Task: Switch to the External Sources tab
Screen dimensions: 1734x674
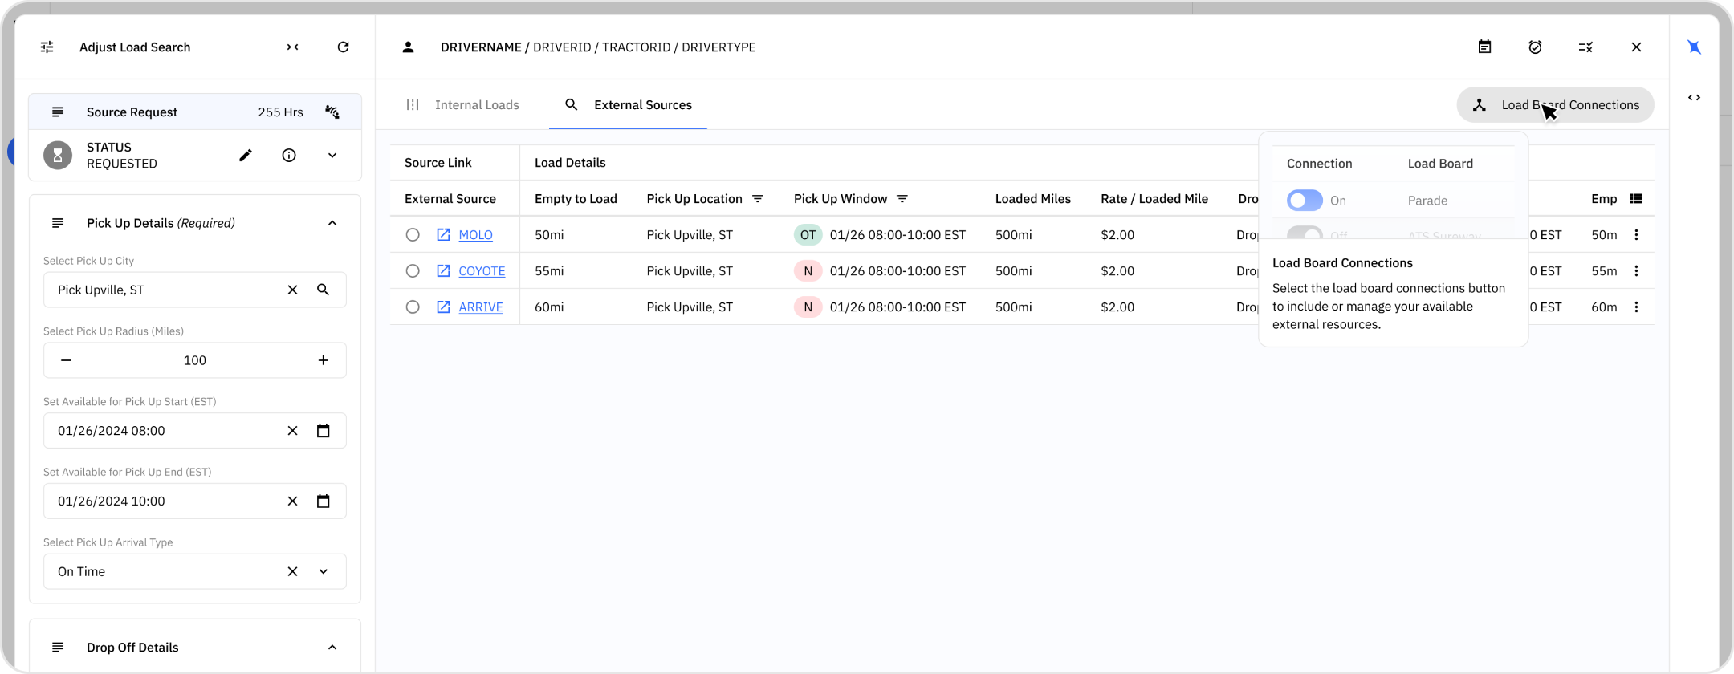Action: point(628,105)
